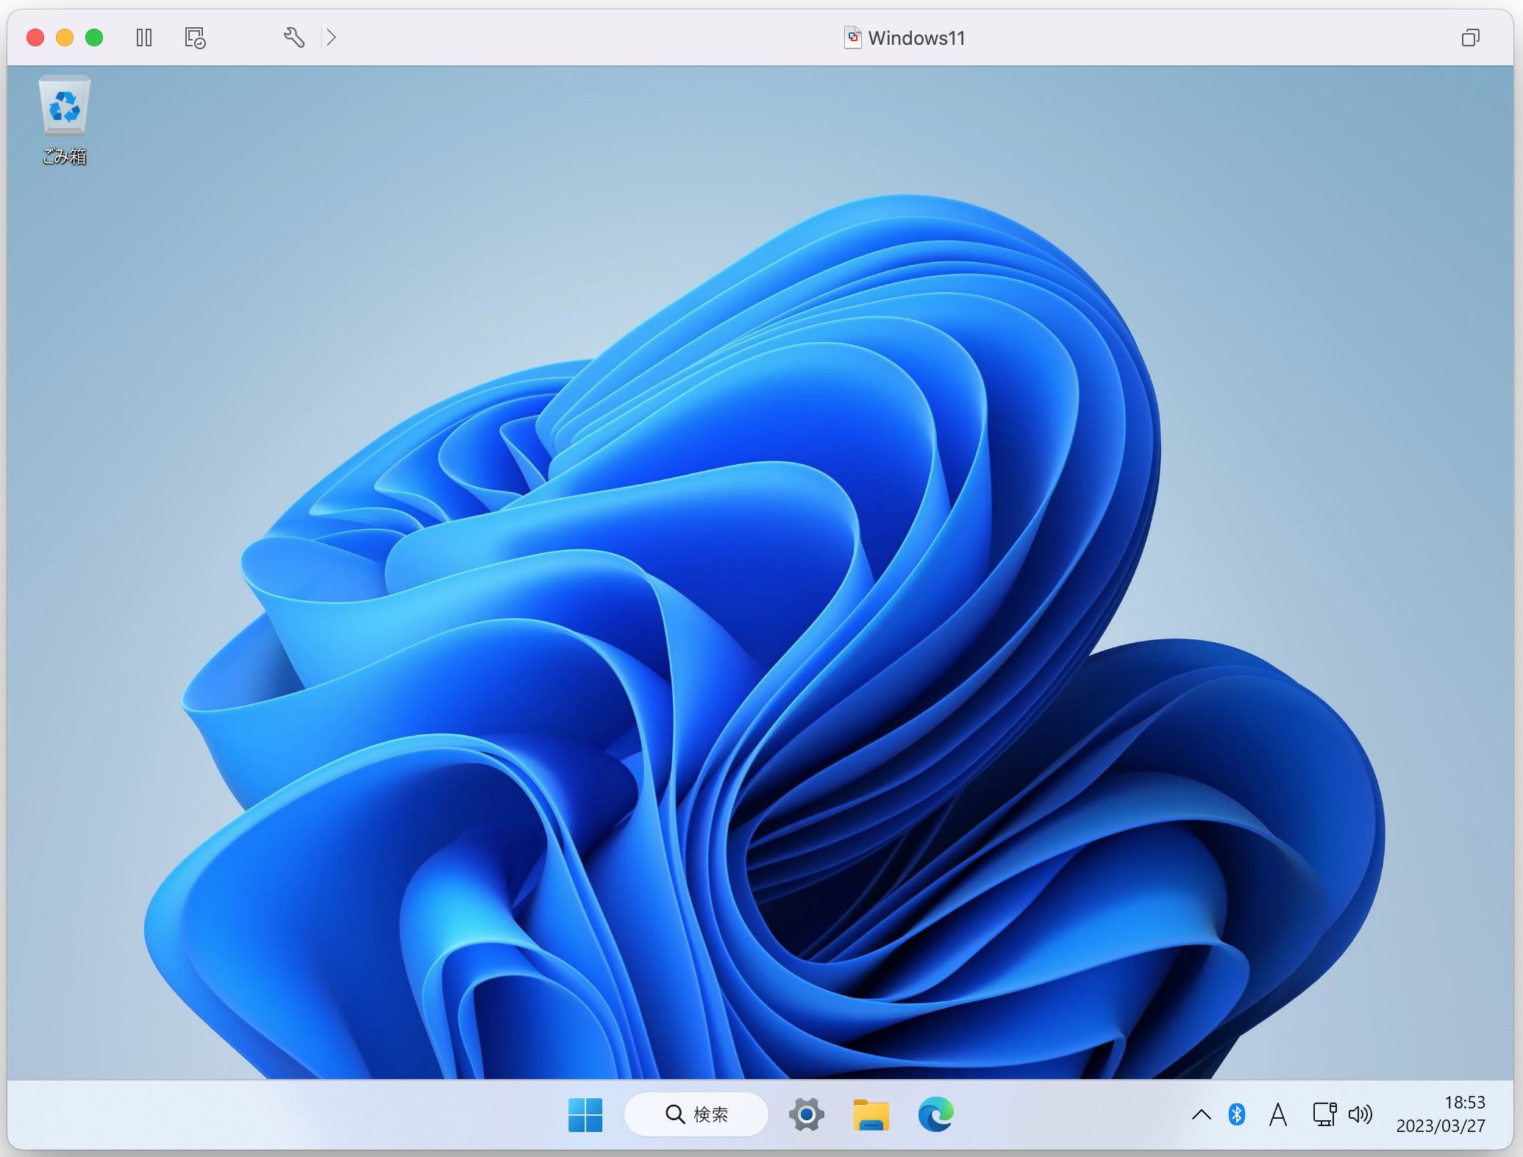This screenshot has width=1523, height=1157.
Task: Open Windows Settings from the taskbar
Action: [806, 1114]
